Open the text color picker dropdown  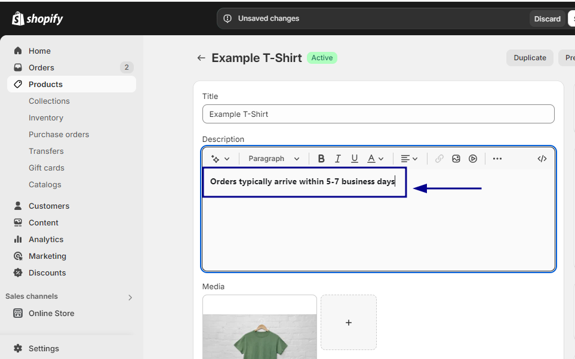(374, 158)
